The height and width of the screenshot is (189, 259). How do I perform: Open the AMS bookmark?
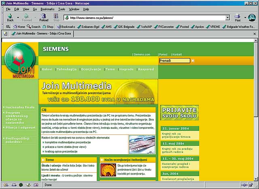[106, 27]
